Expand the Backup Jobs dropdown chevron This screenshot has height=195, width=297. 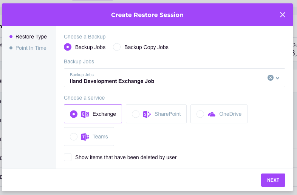(278, 78)
